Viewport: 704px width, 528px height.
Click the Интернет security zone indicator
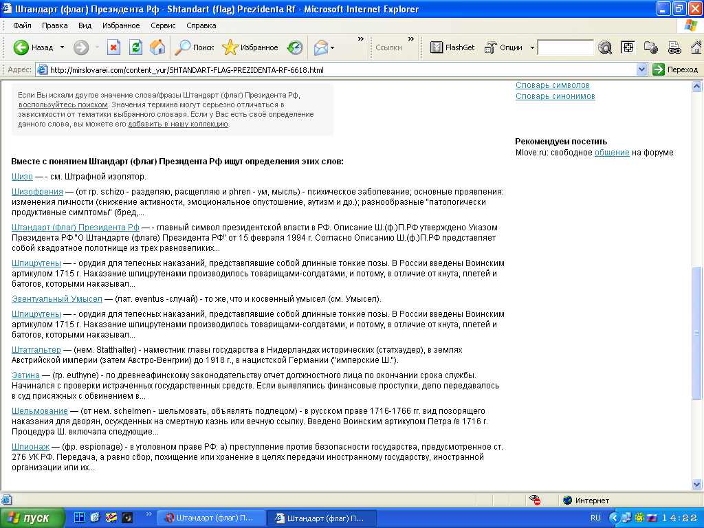tap(586, 500)
